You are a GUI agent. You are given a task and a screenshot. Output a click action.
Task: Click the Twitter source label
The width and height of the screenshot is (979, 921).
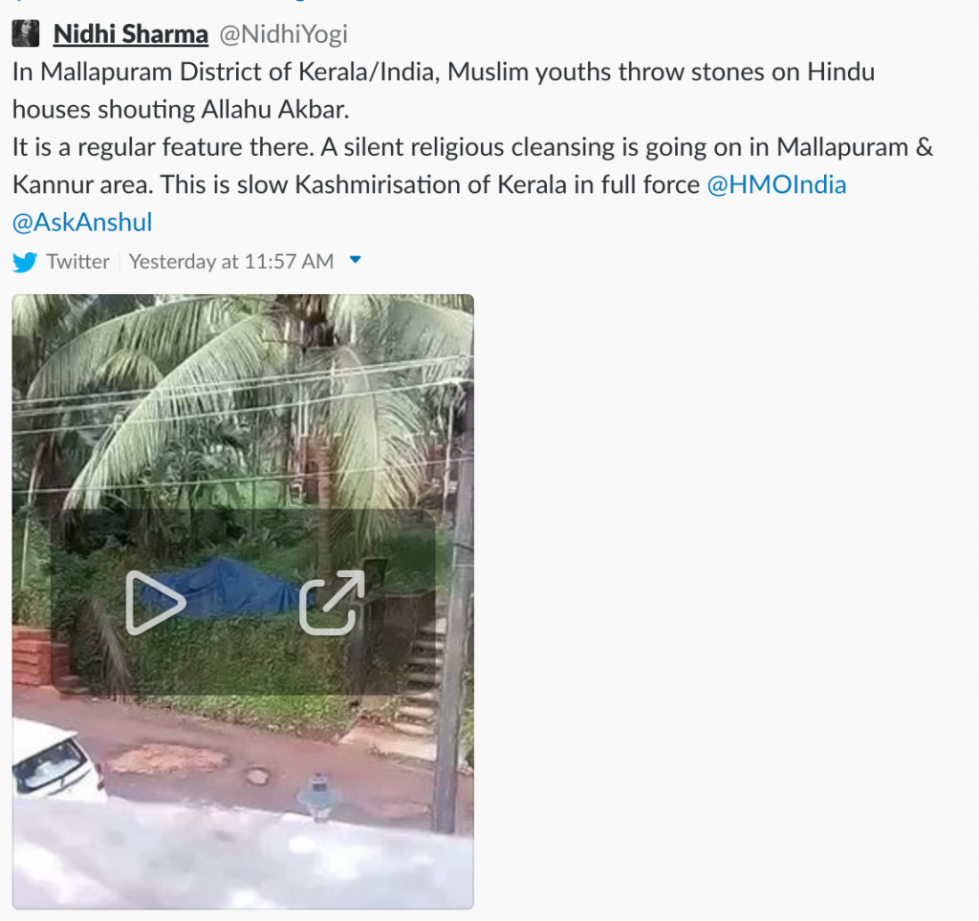click(78, 262)
